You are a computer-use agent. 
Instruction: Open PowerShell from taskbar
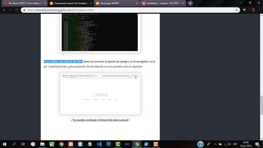[146, 144]
